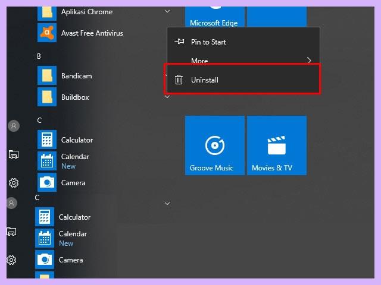This screenshot has height=285, width=381.
Task: Expand the Buildbox folder chevron
Action: tap(167, 97)
